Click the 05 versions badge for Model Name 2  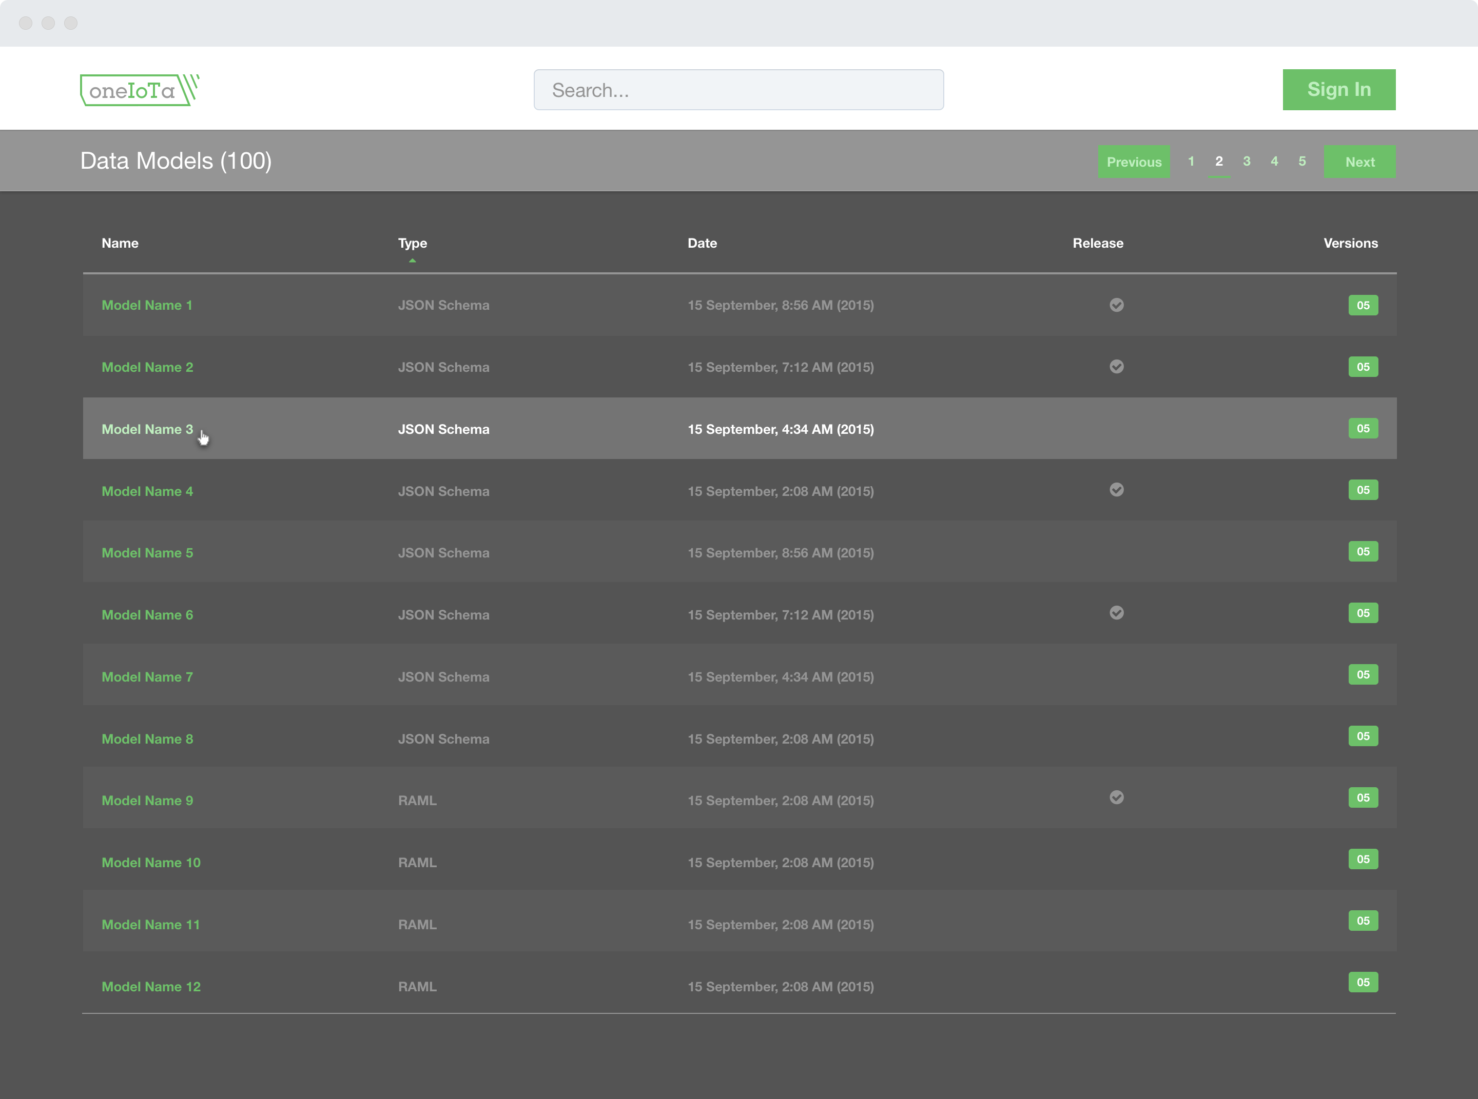pyautogui.click(x=1363, y=367)
